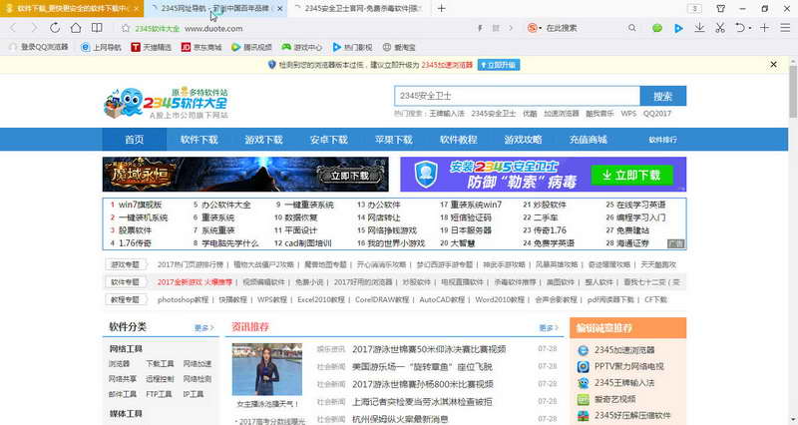This screenshot has height=425, width=798.
Task: Open headline 2017游泳世锦赛50米仰泳决赛比赛视频
Action: pyautogui.click(x=429, y=349)
